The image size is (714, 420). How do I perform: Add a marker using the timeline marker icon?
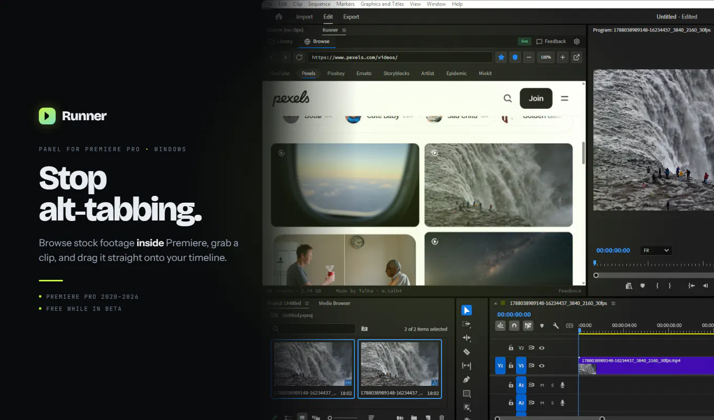[542, 326]
